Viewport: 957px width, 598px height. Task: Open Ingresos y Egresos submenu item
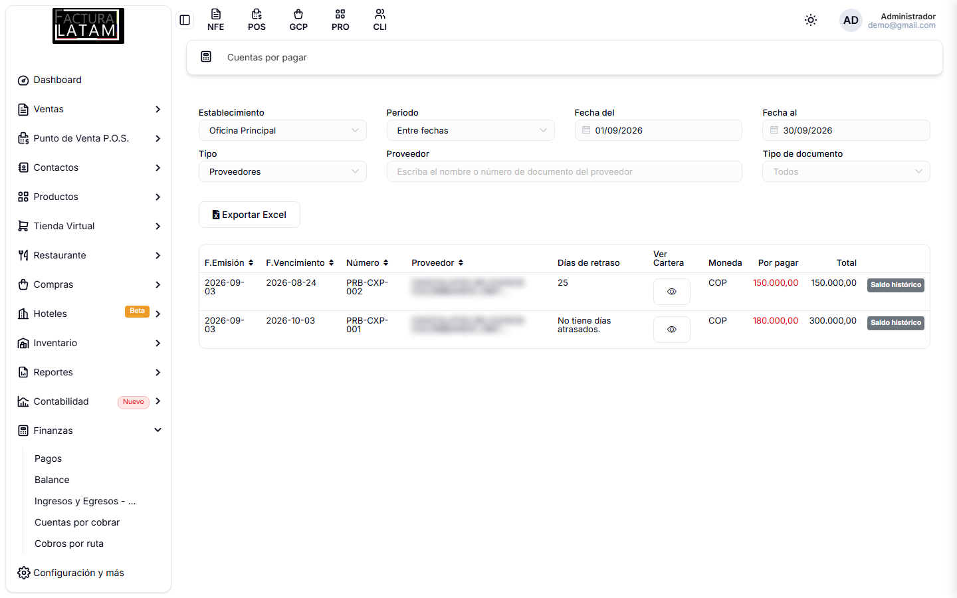(x=85, y=501)
